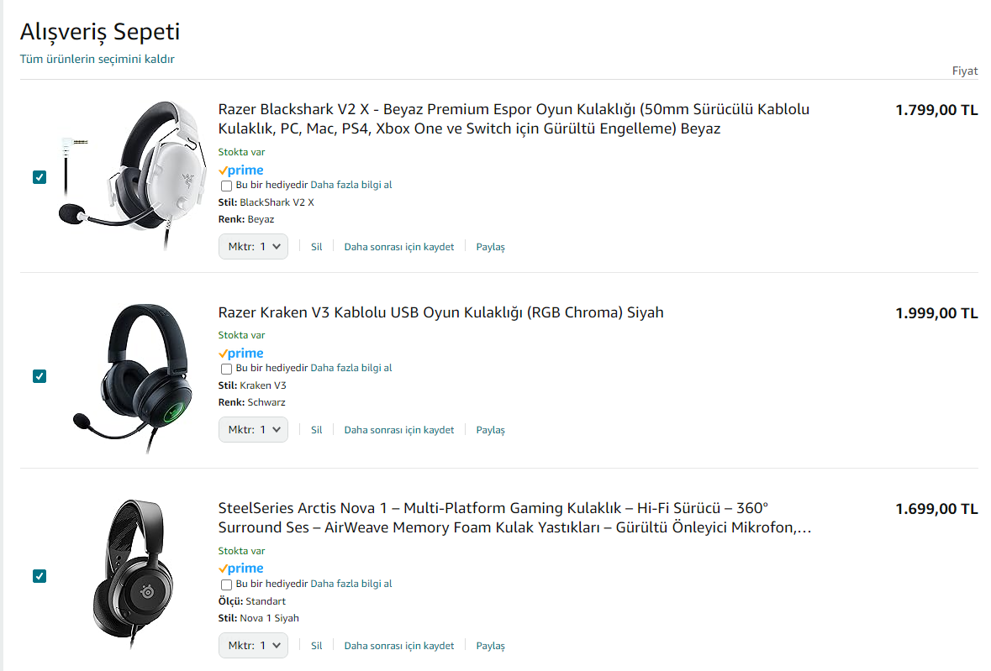Click 'Tüm ürünlerin seçimini kaldır' link

(x=98, y=60)
